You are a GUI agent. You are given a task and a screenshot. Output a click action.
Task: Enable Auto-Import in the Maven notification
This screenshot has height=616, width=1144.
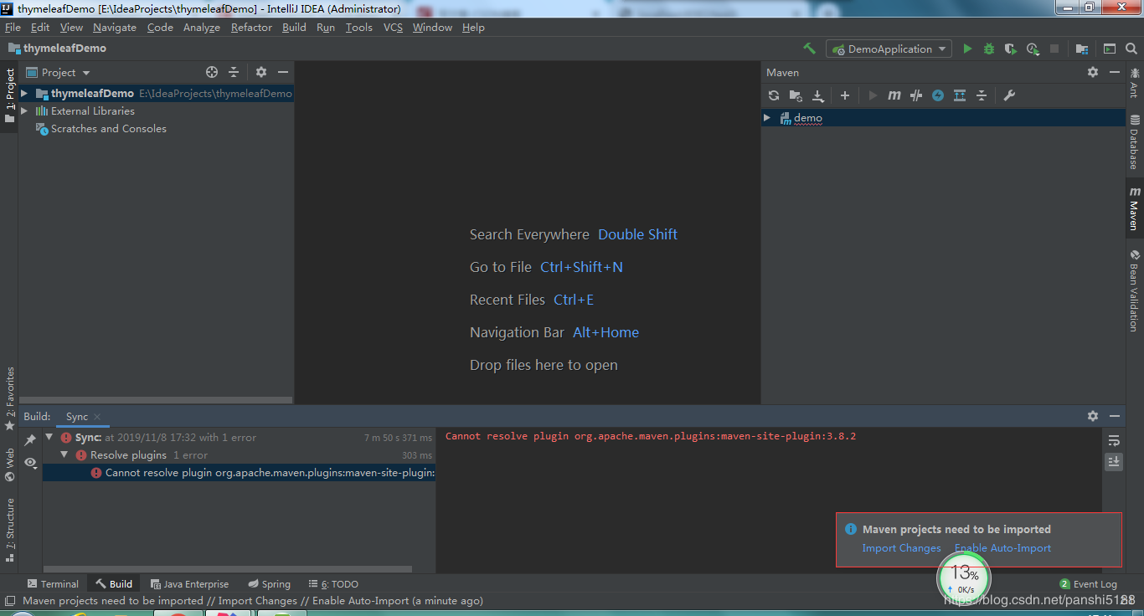pos(1002,547)
